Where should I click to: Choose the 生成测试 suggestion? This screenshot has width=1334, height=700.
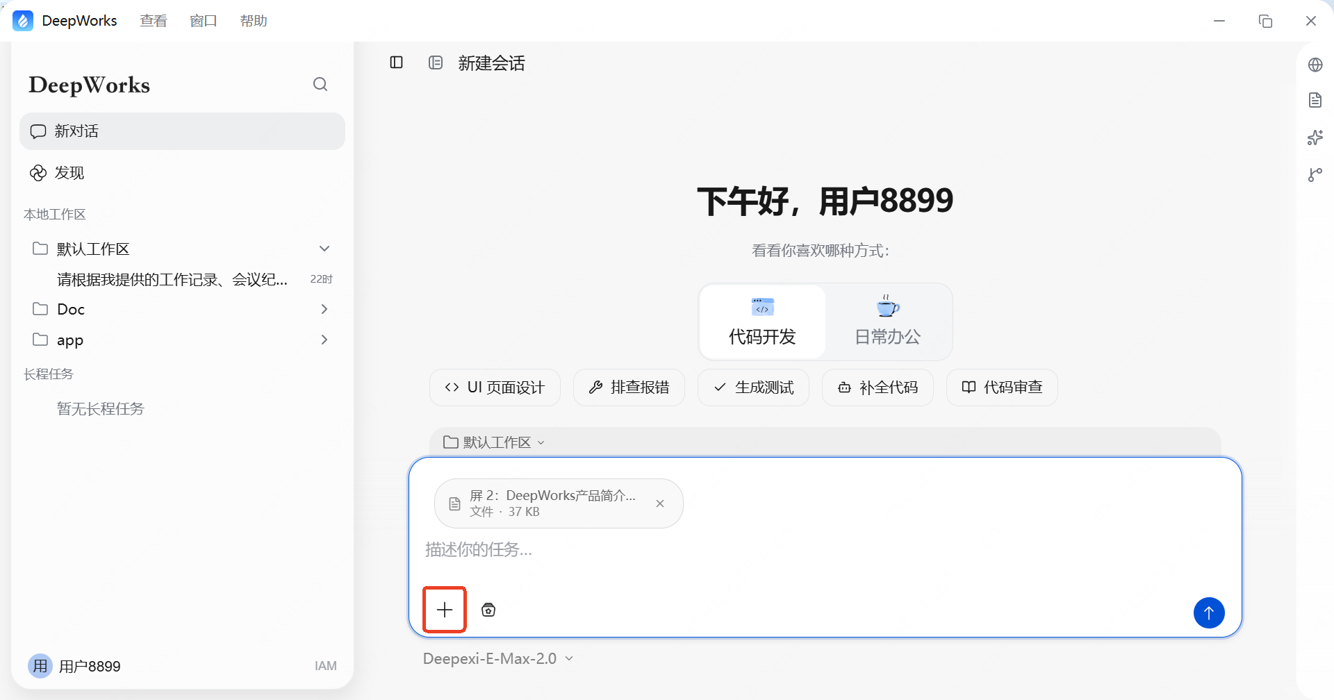click(753, 387)
